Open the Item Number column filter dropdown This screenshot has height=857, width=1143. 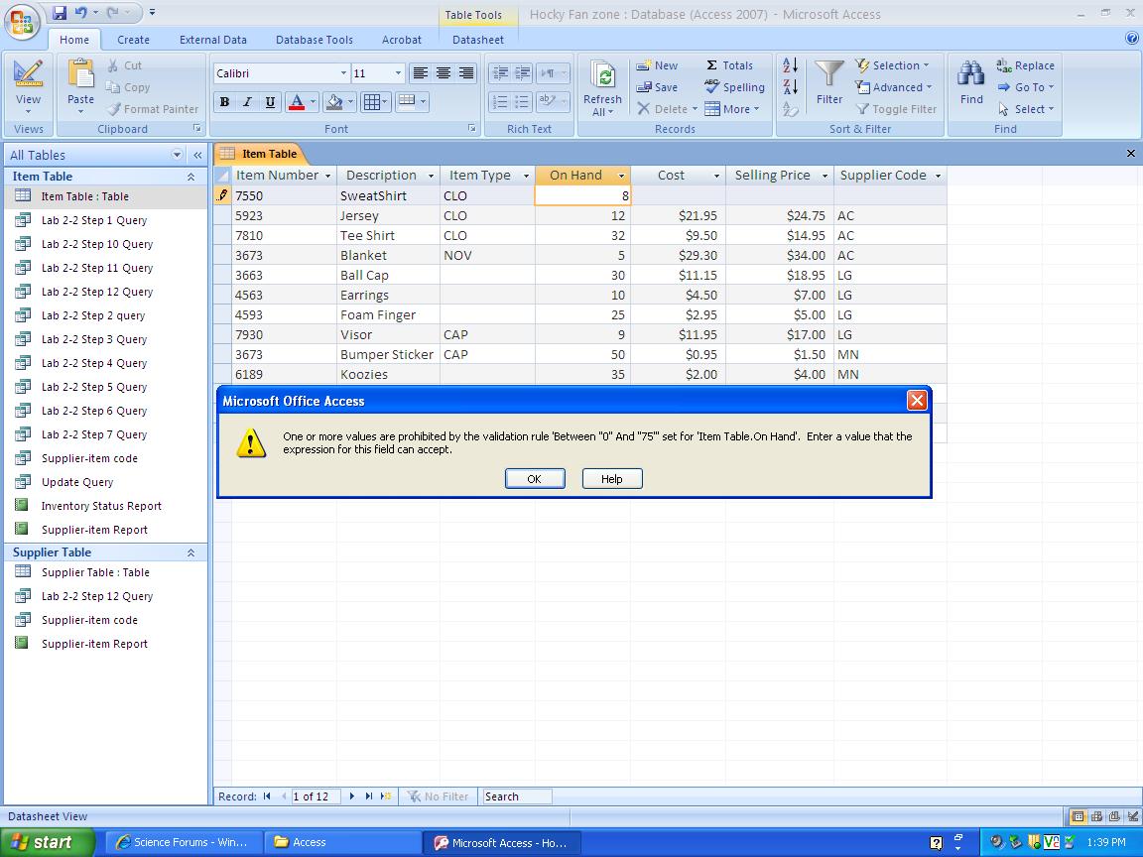[x=327, y=176]
